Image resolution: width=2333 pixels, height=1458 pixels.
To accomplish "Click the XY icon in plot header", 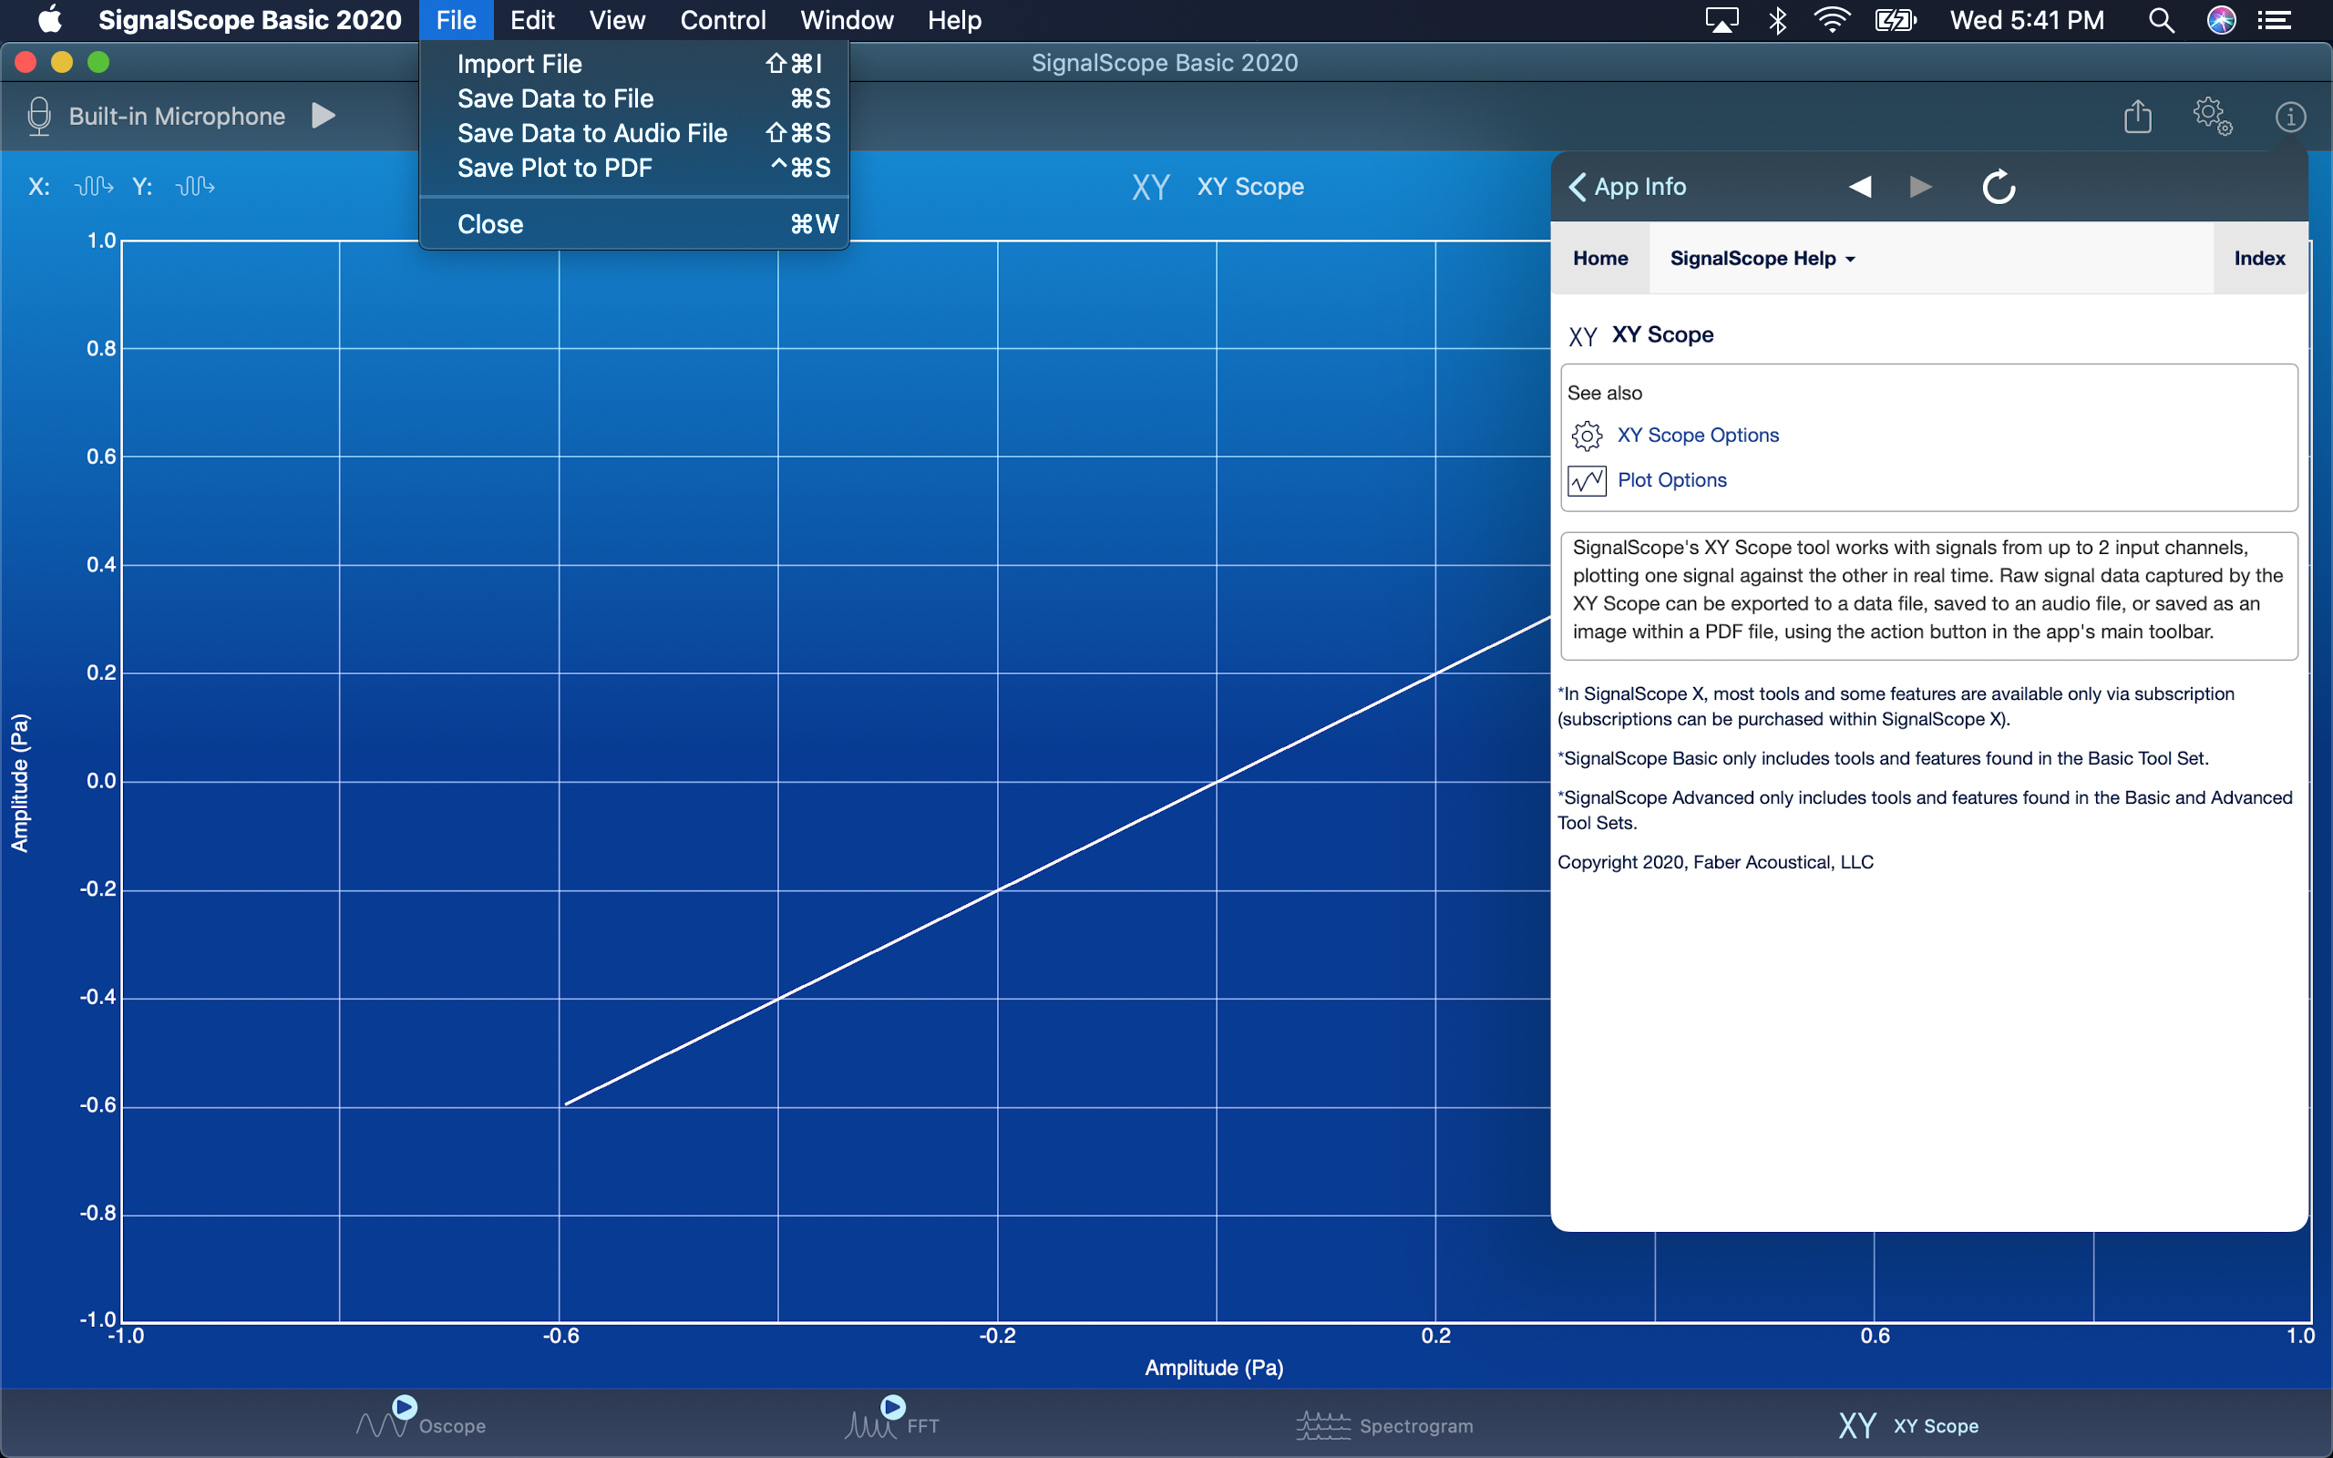I will click(1151, 187).
